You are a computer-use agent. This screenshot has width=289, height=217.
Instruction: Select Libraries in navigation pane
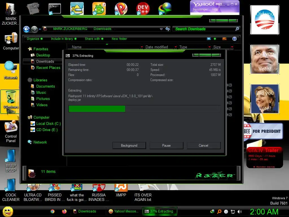pyautogui.click(x=40, y=80)
